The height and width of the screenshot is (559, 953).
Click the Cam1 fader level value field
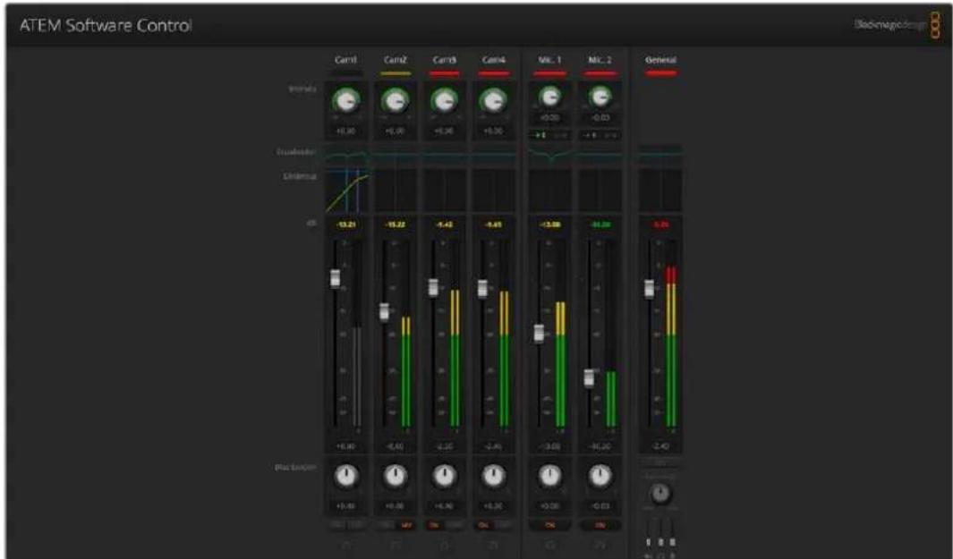pyautogui.click(x=346, y=446)
